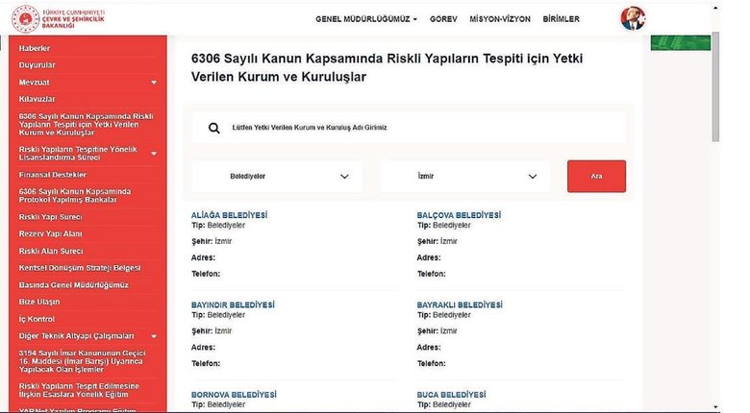Screen dimensions: 750x413
Task: Open Basında Genel Müdürlüğümüz sidebar item
Action: [x=74, y=285]
